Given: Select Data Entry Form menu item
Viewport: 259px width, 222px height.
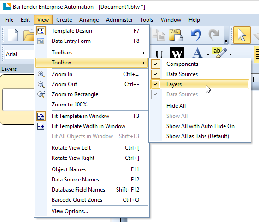Looking at the screenshot, I should click(92, 41).
